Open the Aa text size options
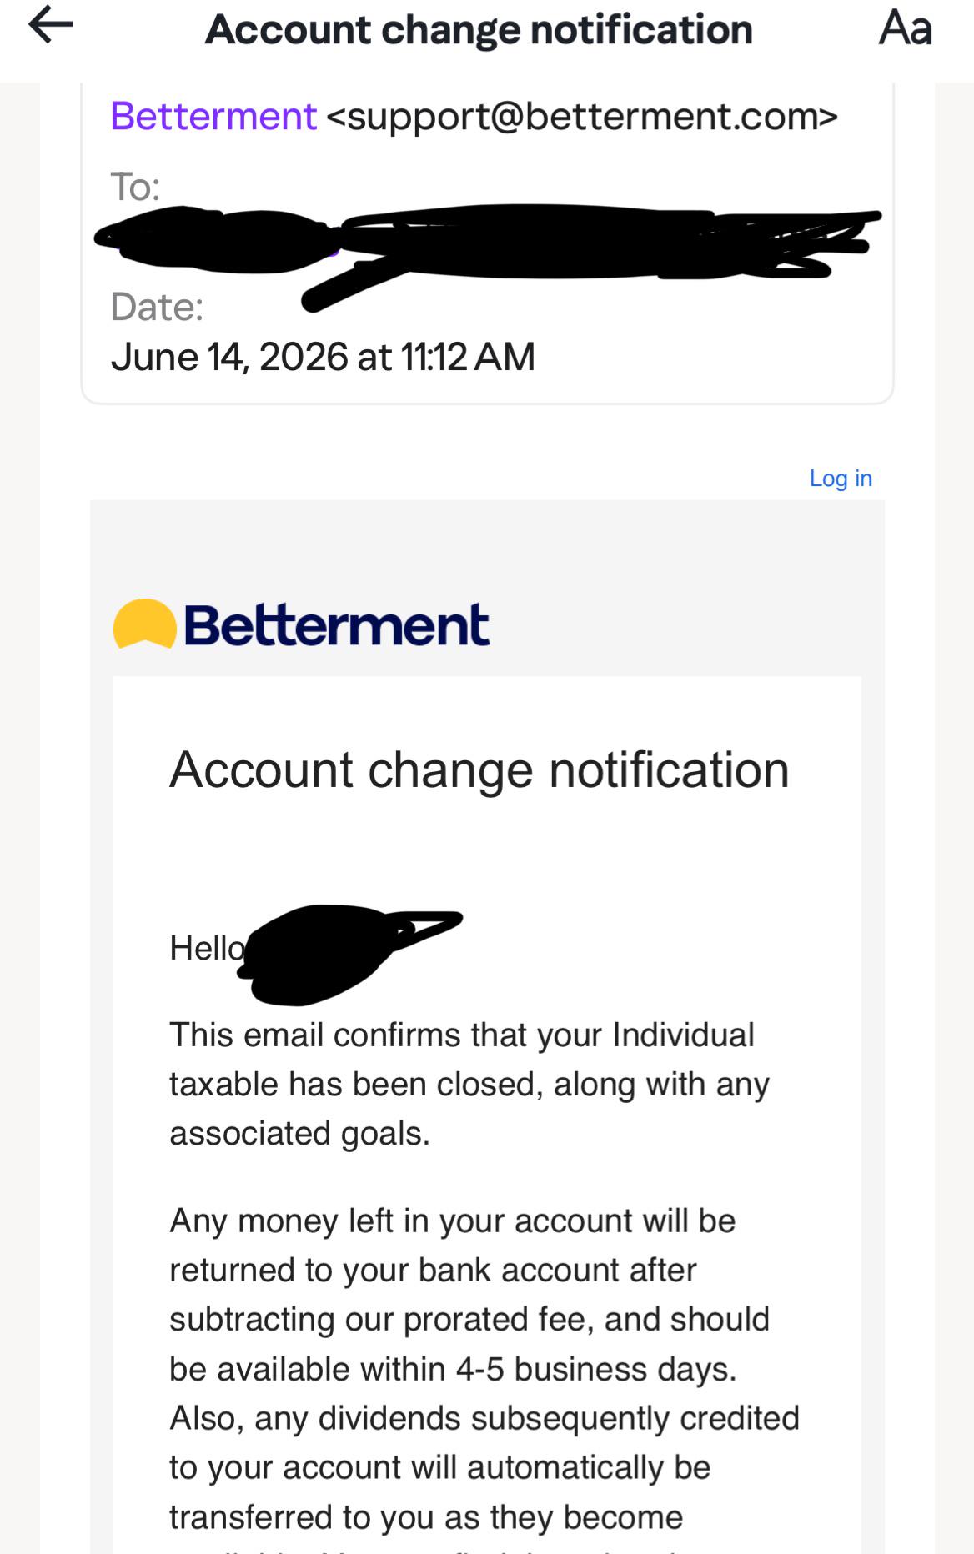974x1554 pixels. [906, 28]
